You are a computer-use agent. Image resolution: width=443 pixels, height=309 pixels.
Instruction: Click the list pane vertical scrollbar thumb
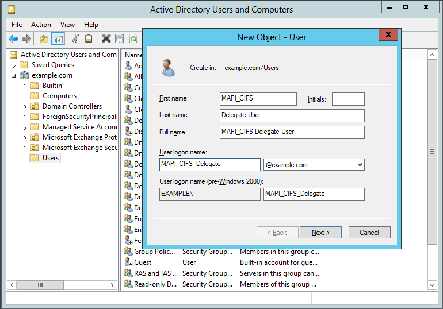click(432, 152)
